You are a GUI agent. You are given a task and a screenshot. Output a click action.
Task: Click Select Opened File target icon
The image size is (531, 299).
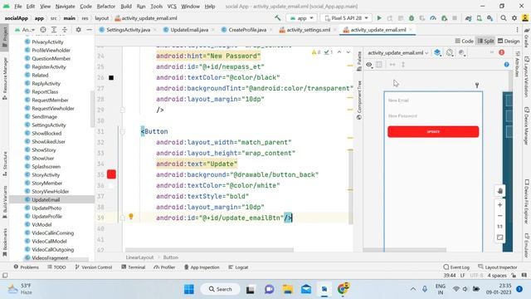point(43,30)
